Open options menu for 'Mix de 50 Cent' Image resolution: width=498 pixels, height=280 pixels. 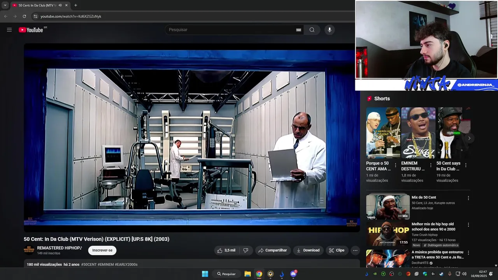tap(468, 198)
